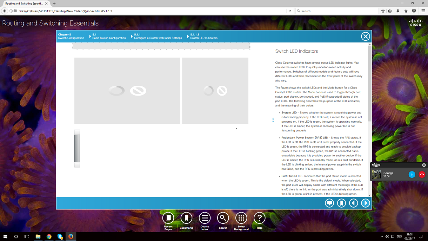Open Windows Start menu
Screen dimensions: 428x241
(x=5, y=236)
